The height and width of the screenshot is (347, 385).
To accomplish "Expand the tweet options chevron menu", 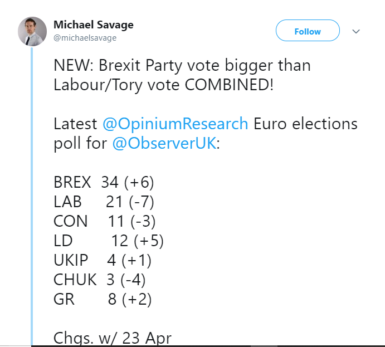I will (x=357, y=31).
